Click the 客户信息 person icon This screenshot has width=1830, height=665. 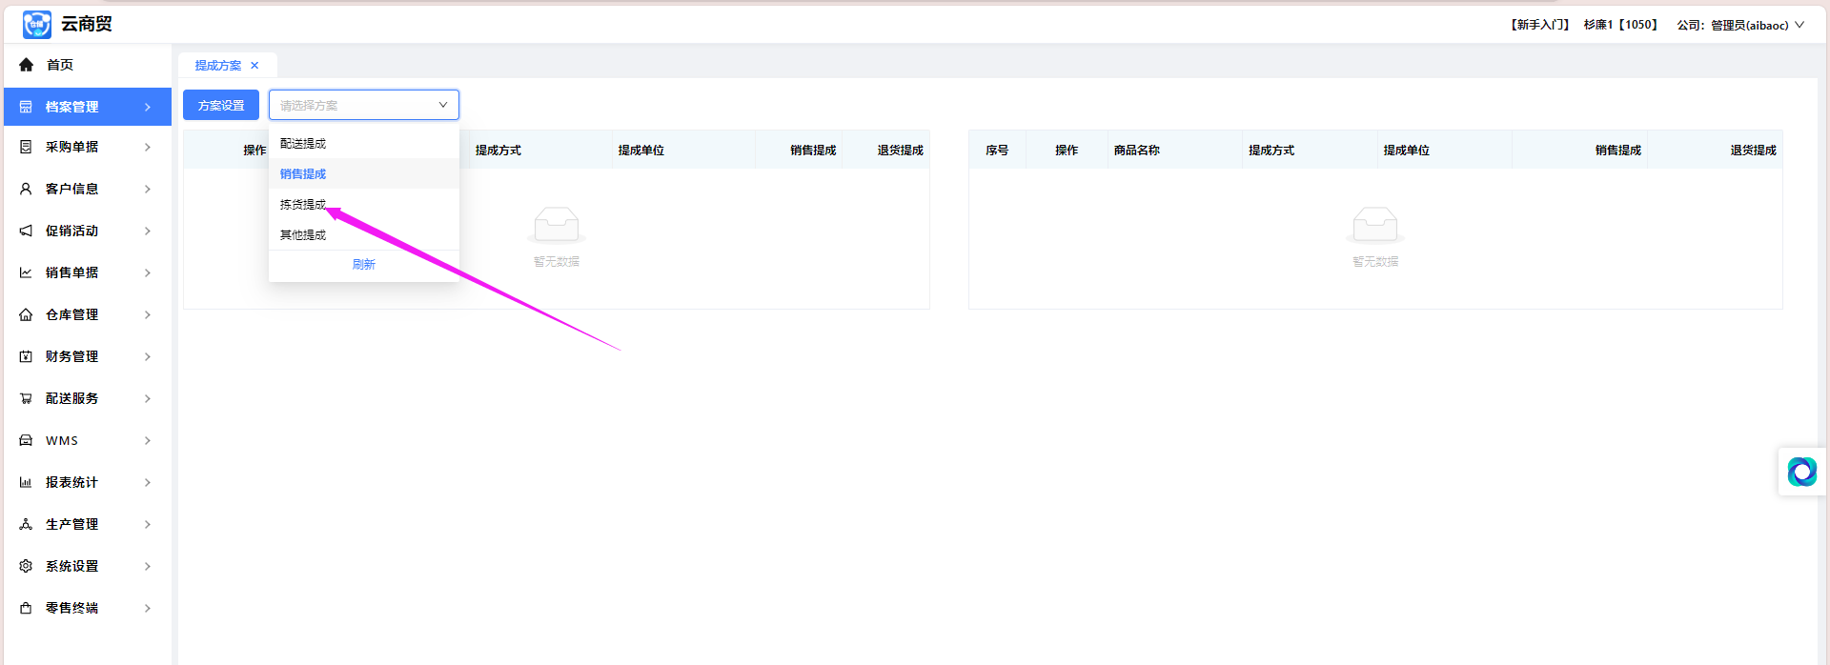26,189
